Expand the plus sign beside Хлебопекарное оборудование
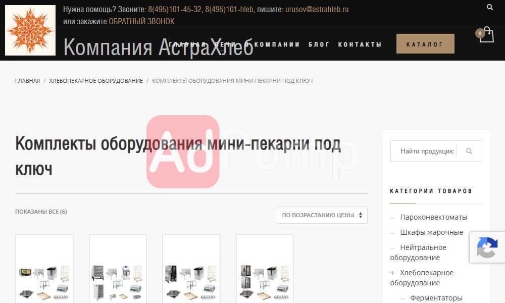Viewport: 505px width, 303px height. 392,273
